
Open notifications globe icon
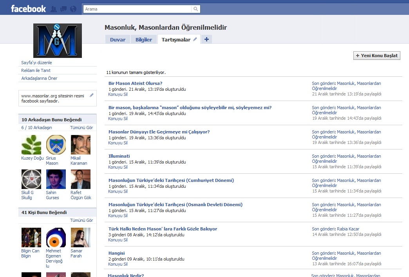tap(73, 9)
